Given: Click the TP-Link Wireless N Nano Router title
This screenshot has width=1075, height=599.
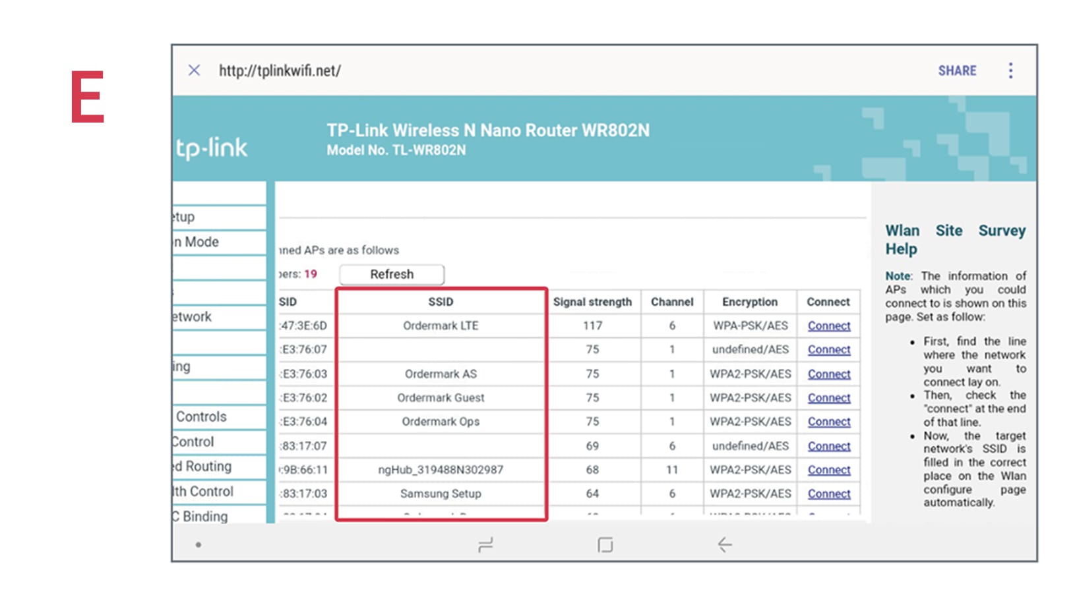Looking at the screenshot, I should [488, 130].
